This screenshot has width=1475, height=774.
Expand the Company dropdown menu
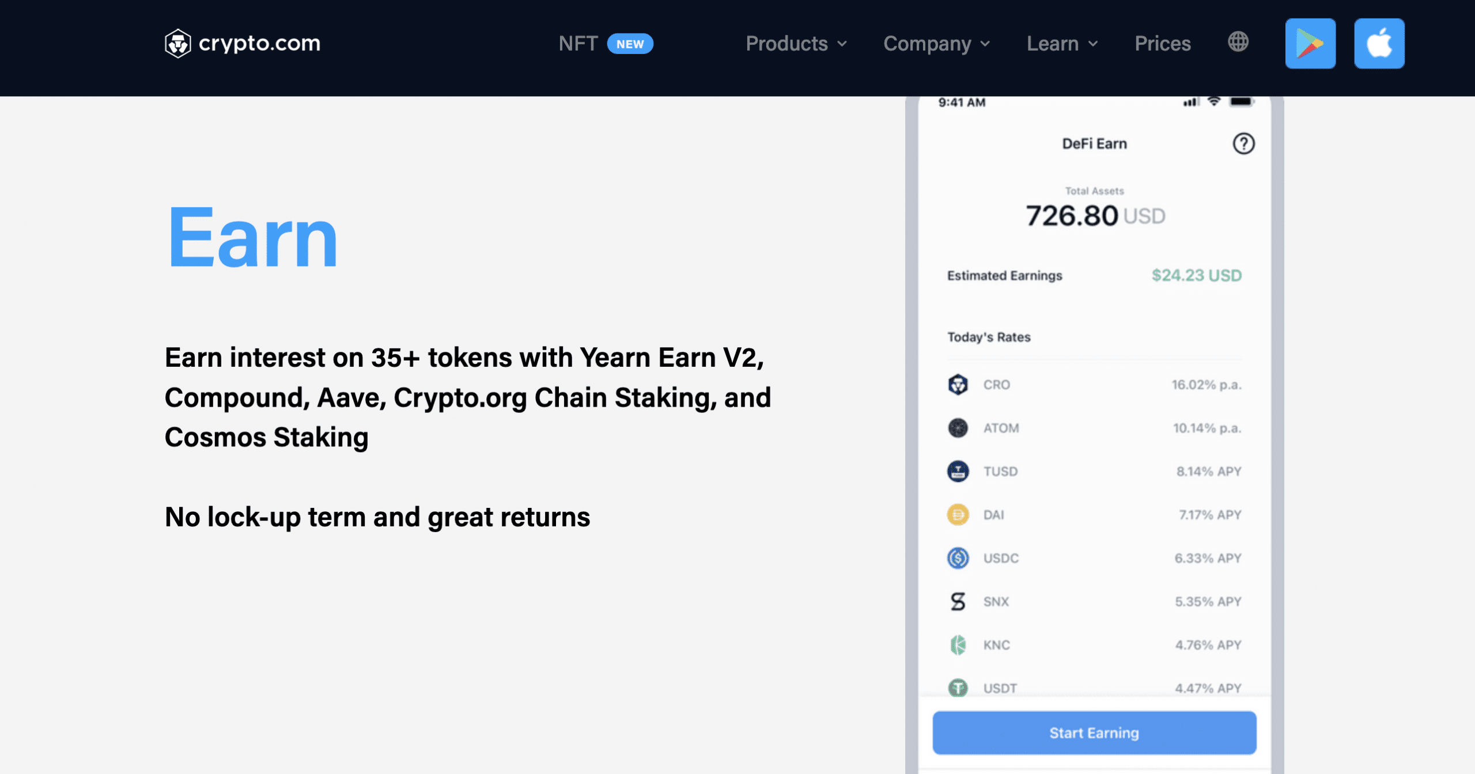(937, 44)
